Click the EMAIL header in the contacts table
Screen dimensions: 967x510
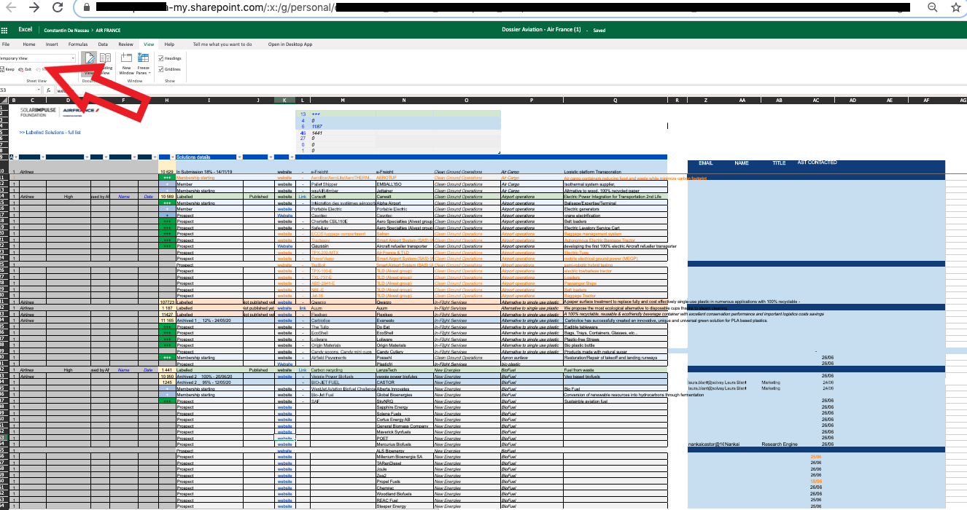[706, 163]
